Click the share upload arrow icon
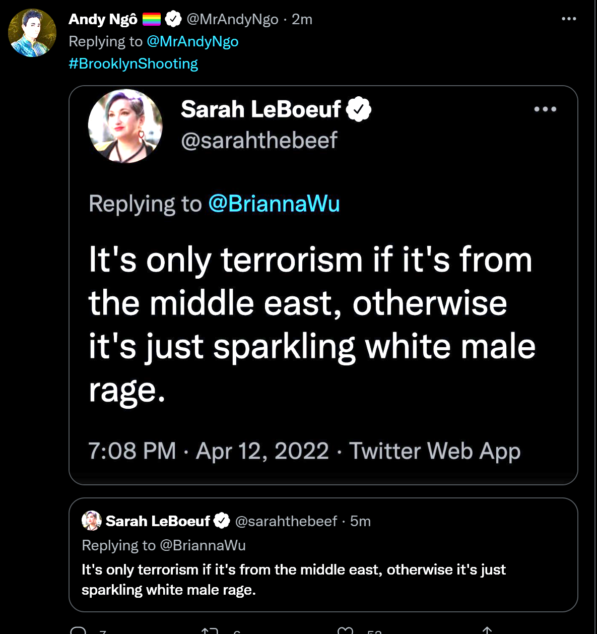 coord(487,630)
